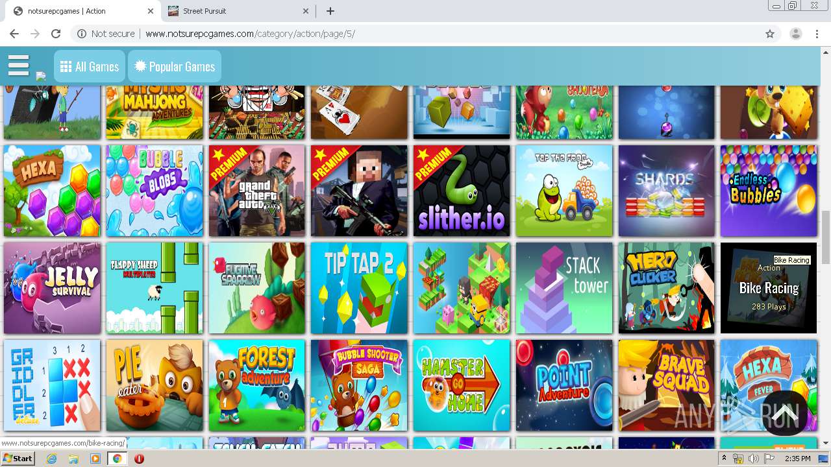Open the Shards game thumbnail
831x467 pixels.
667,191
